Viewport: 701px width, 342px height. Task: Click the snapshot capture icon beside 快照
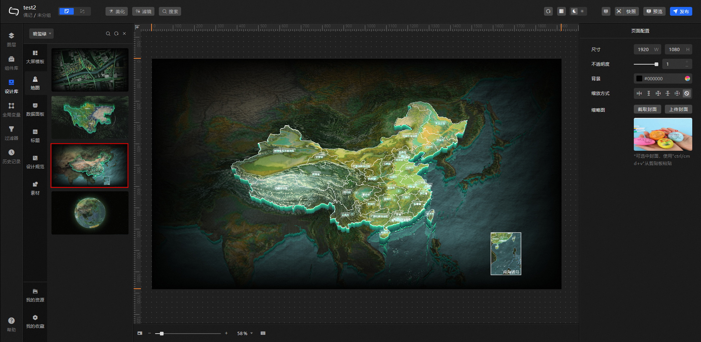(619, 11)
